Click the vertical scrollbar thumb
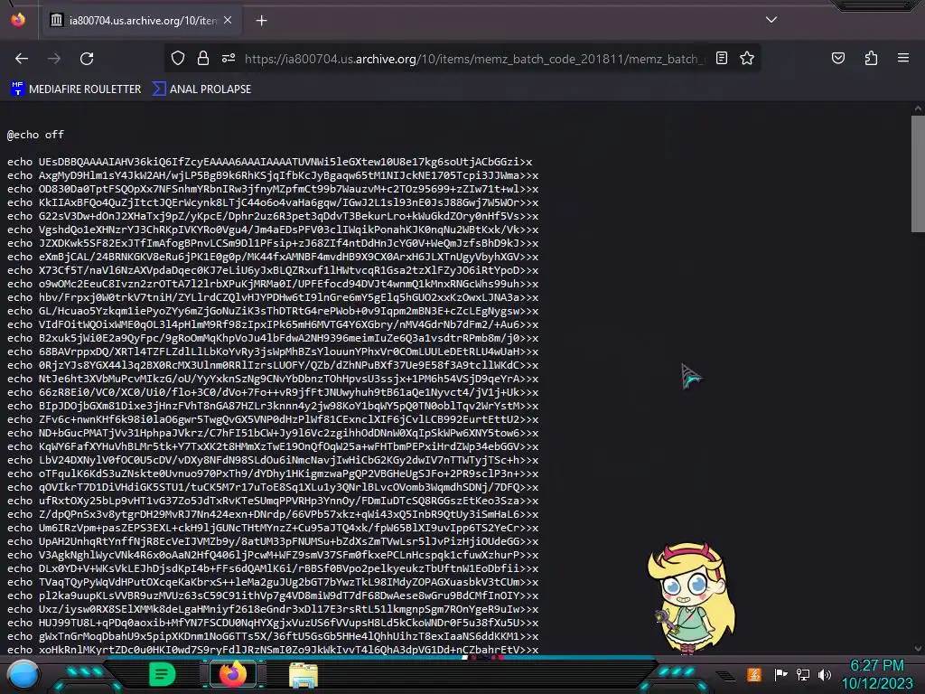925x694 pixels. pyautogui.click(x=918, y=173)
